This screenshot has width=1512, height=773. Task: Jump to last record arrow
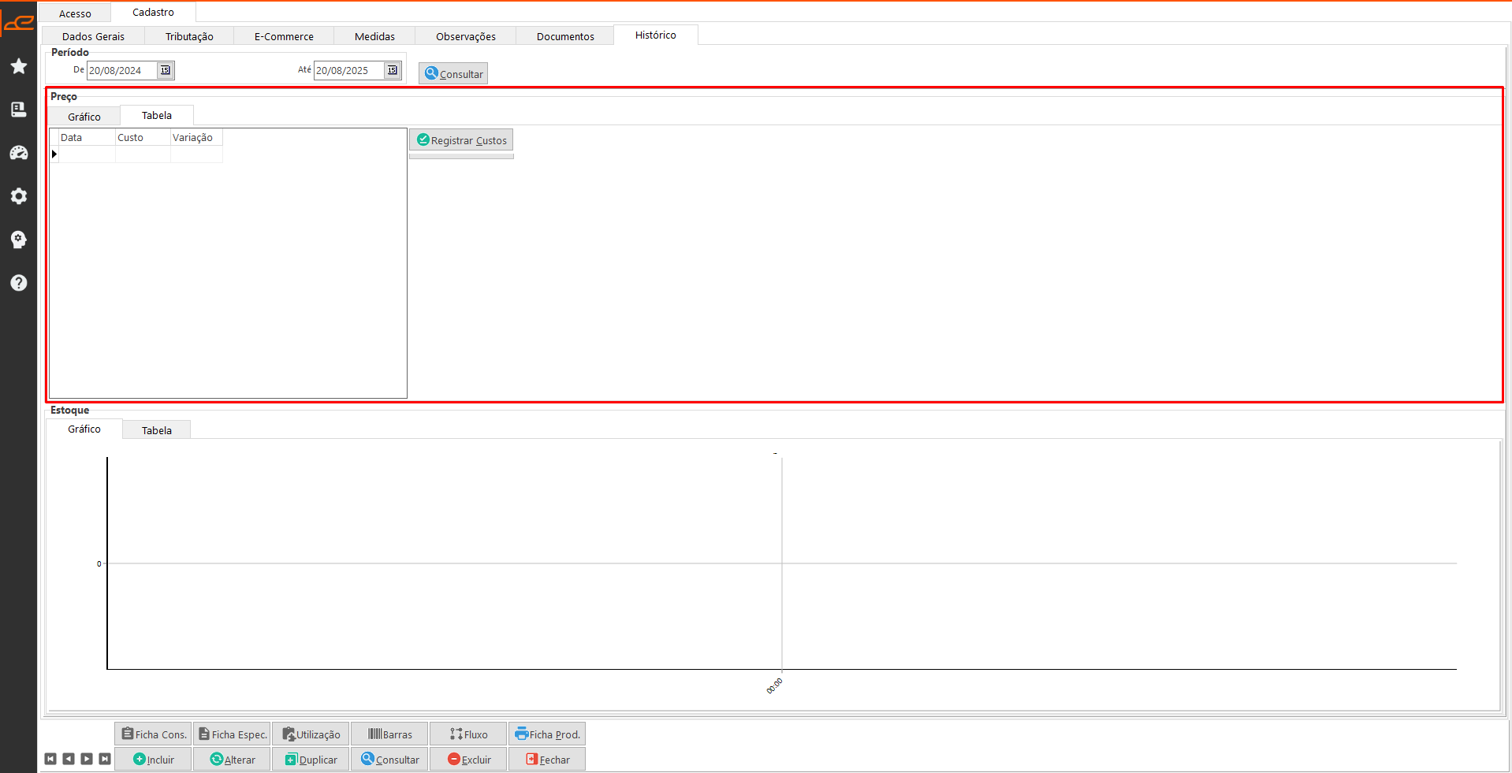pos(105,759)
